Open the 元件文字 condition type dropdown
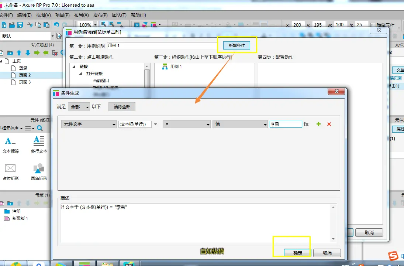The height and width of the screenshot is (266, 404). point(89,124)
